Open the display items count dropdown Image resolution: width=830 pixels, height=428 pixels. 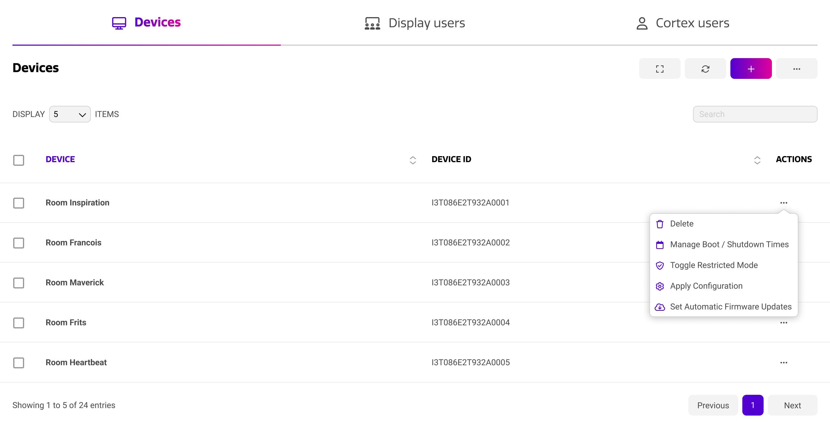[x=70, y=114]
